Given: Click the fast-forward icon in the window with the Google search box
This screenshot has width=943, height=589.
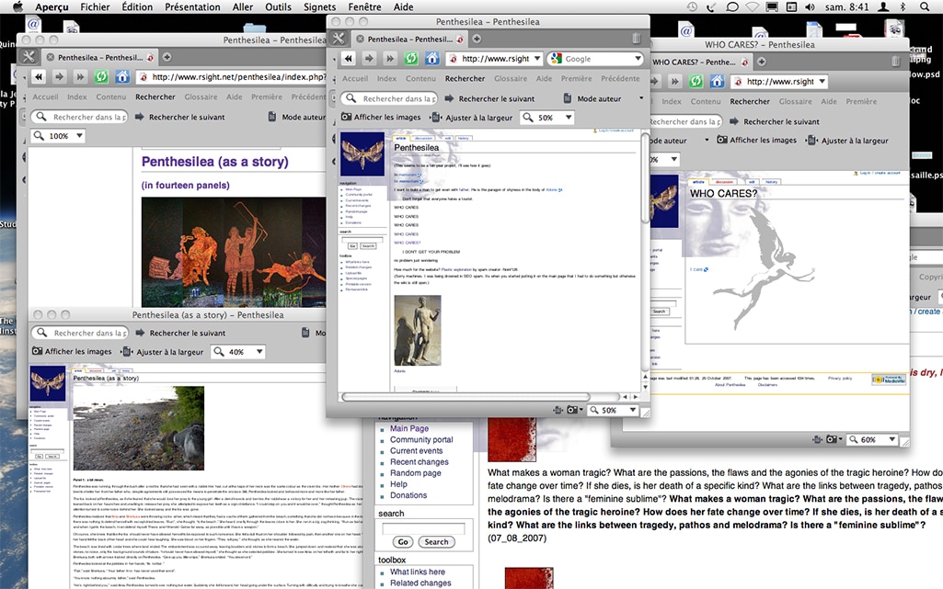Looking at the screenshot, I should [x=390, y=58].
